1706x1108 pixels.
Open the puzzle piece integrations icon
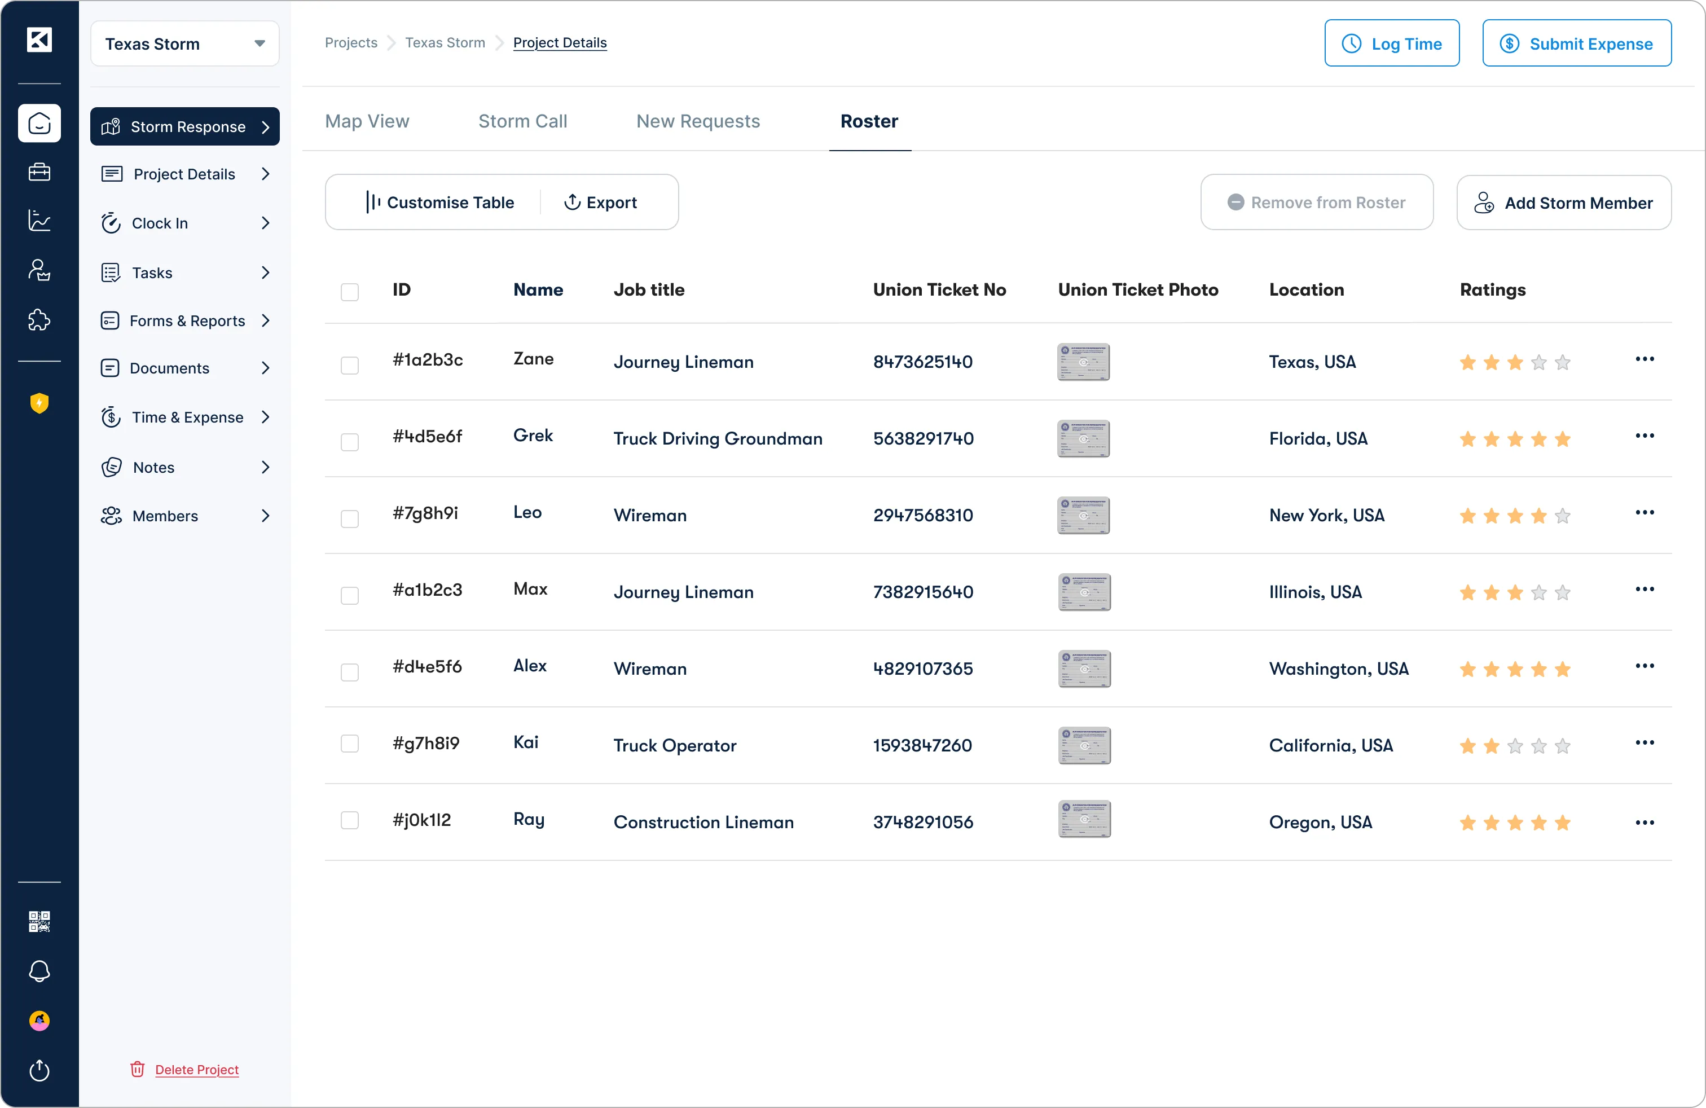[x=39, y=320]
